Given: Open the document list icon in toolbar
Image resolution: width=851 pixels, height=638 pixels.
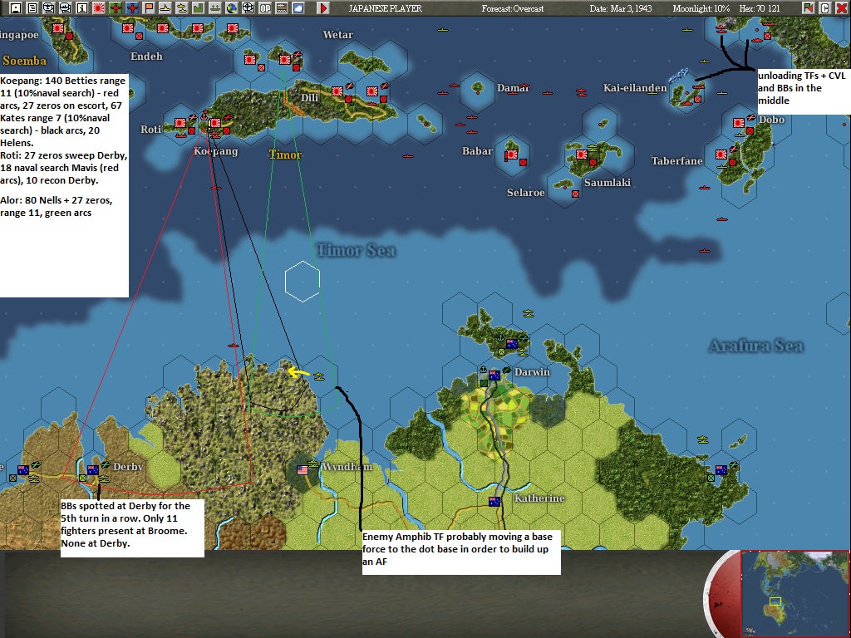Looking at the screenshot, I should click(32, 8).
